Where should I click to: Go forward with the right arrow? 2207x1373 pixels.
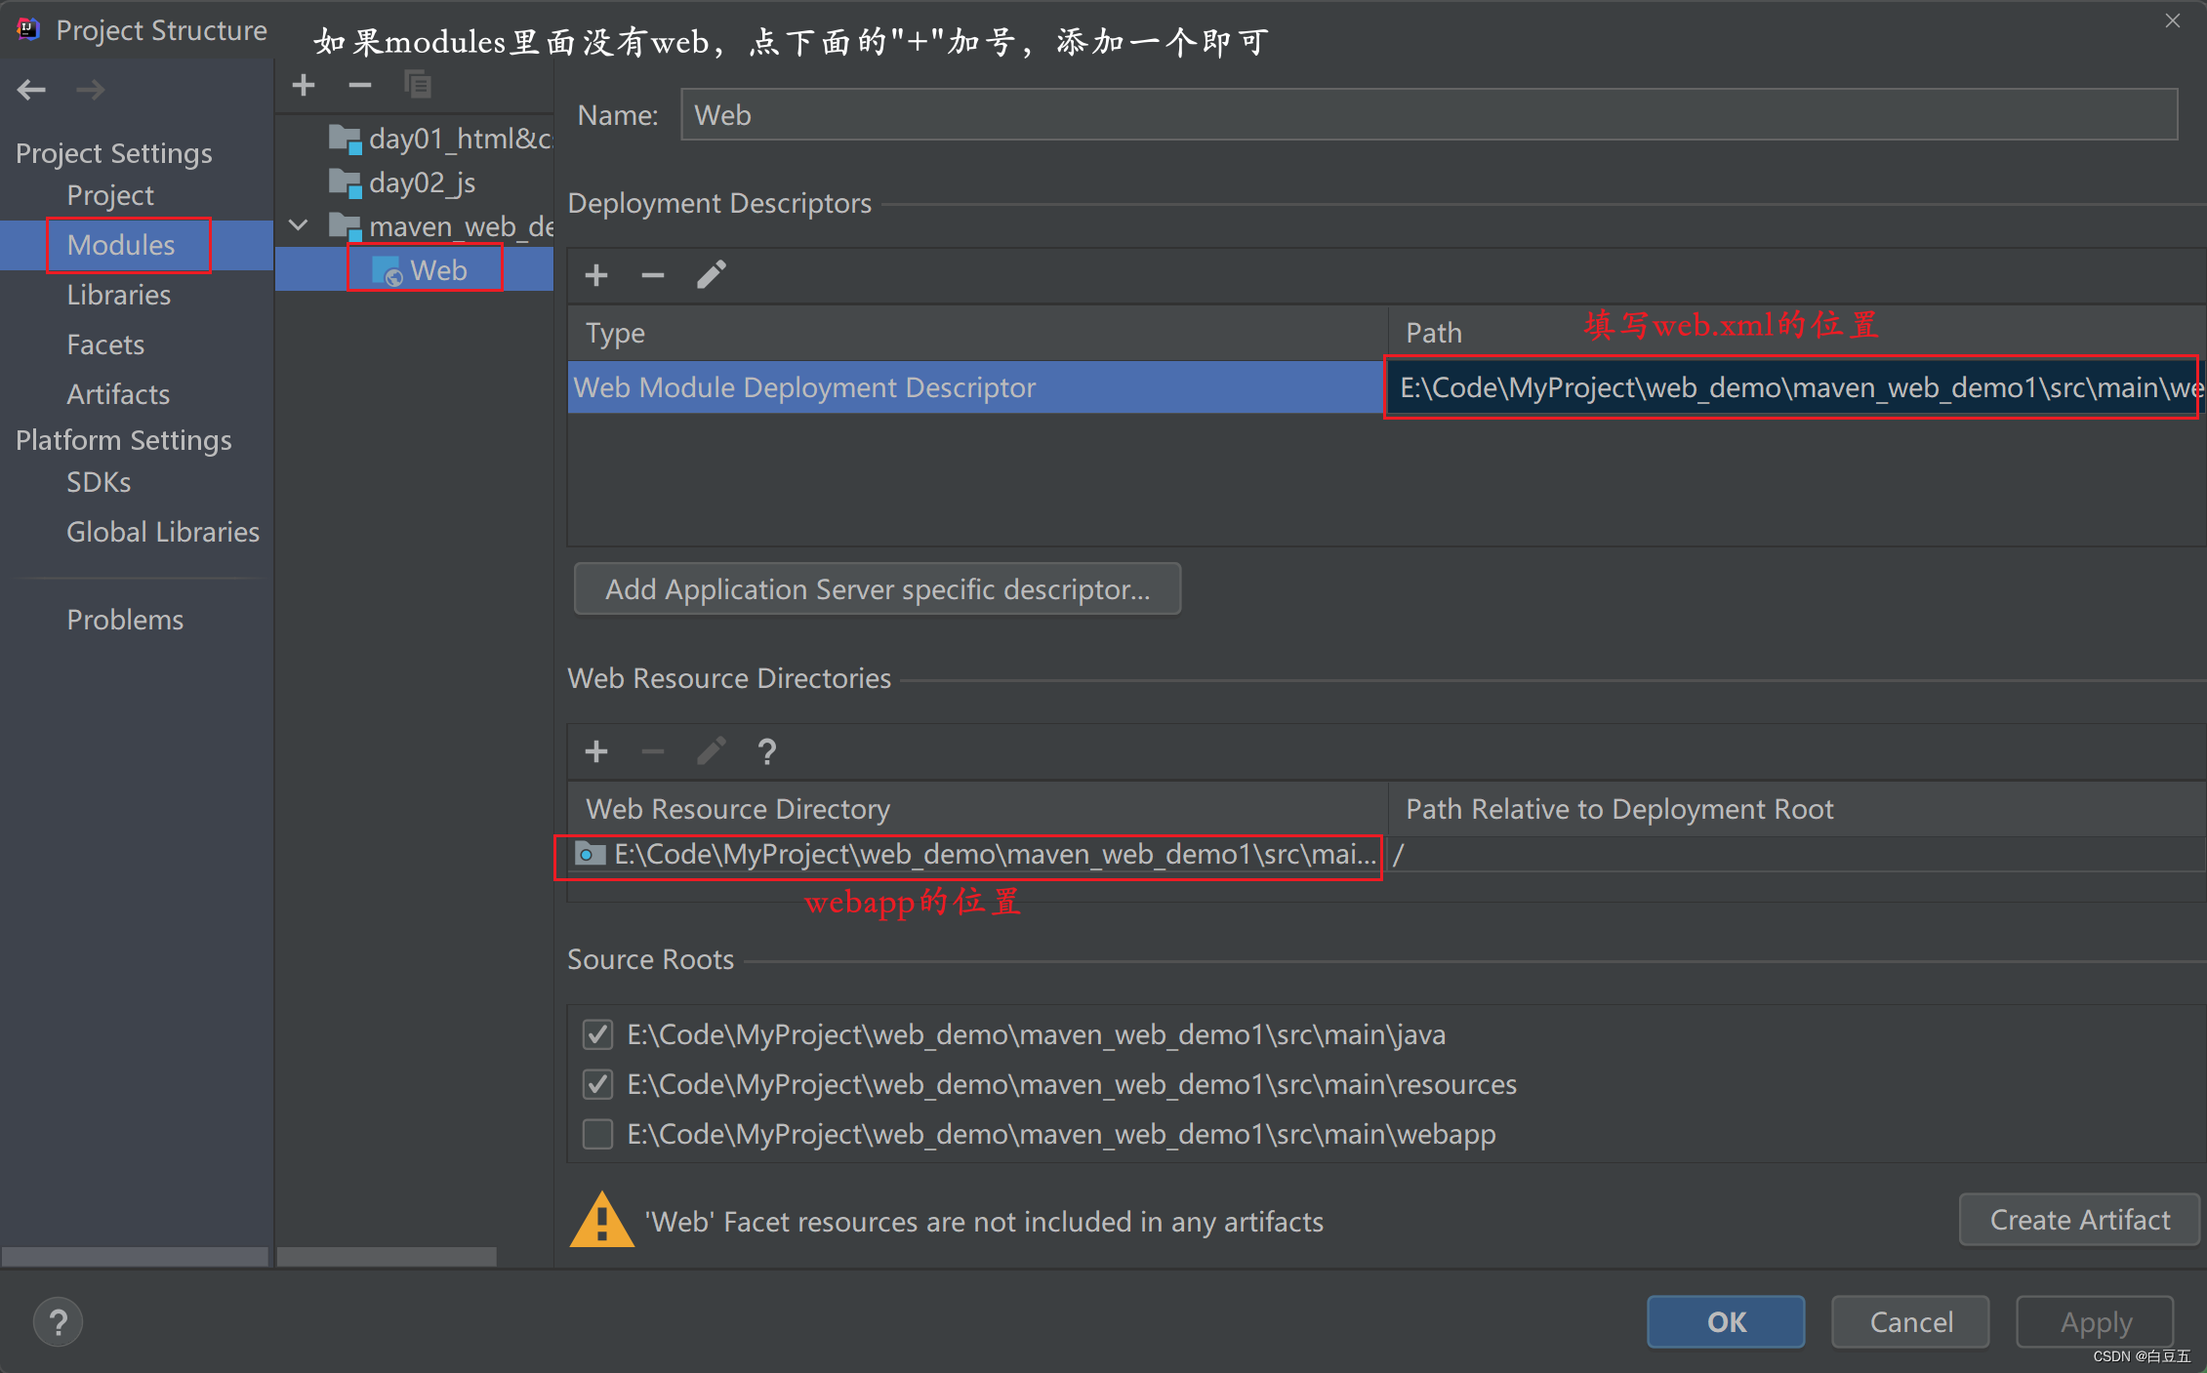coord(91,90)
